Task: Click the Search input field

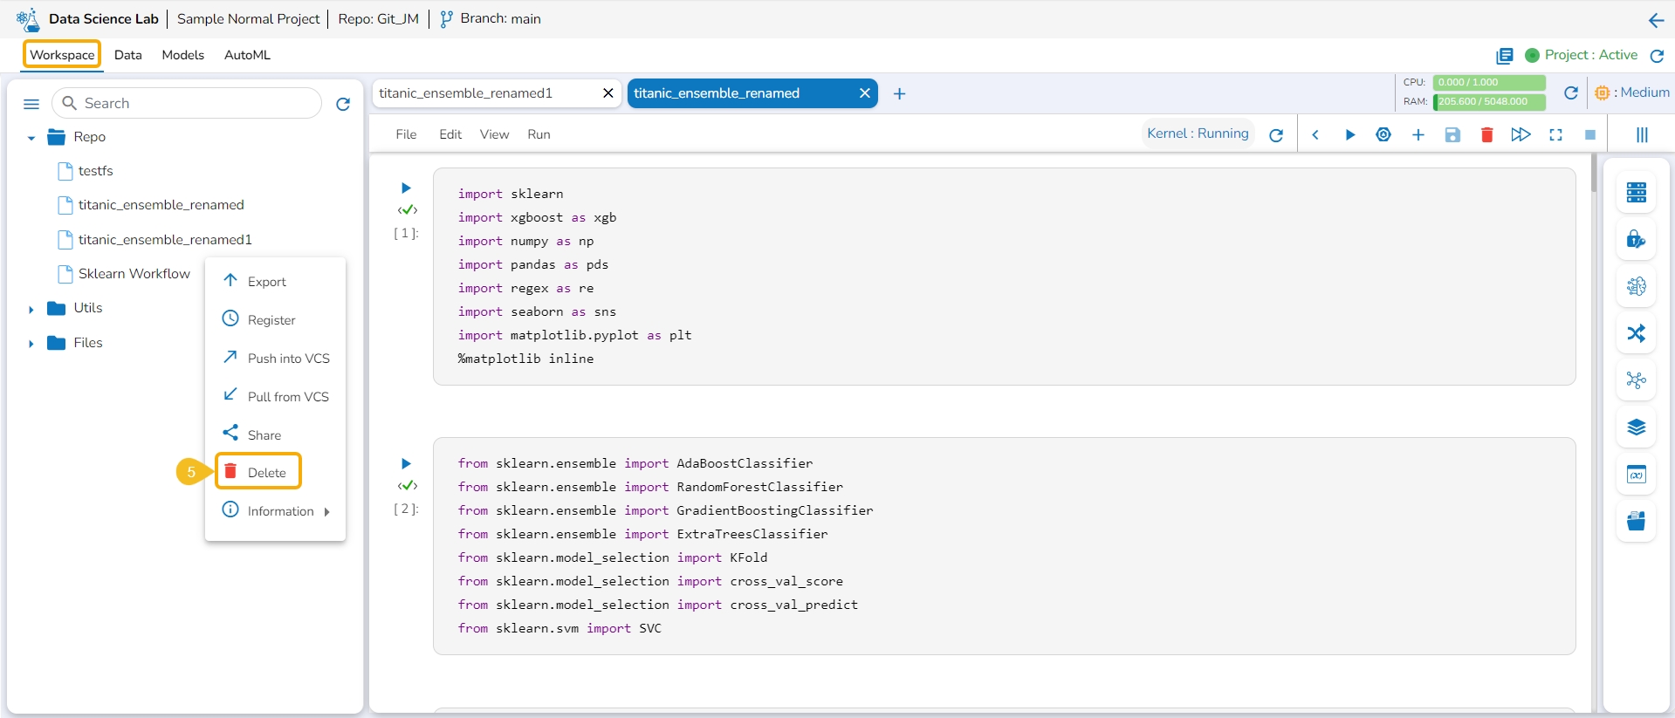Action: 196,103
